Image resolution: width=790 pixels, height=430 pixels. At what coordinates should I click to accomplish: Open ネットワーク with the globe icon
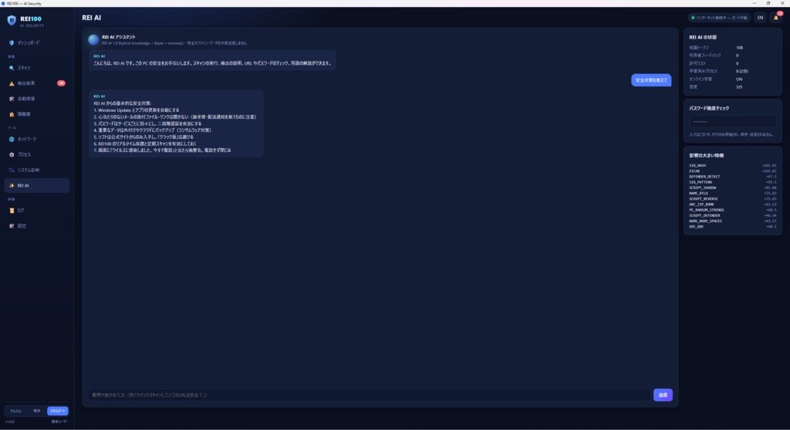[37, 139]
